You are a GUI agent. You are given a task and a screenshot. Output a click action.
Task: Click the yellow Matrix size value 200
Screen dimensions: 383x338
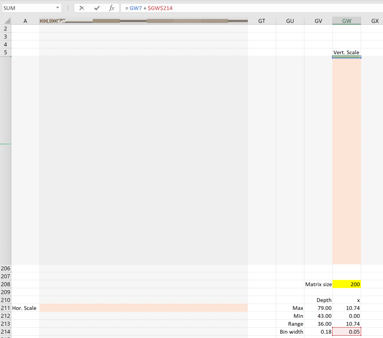point(346,284)
